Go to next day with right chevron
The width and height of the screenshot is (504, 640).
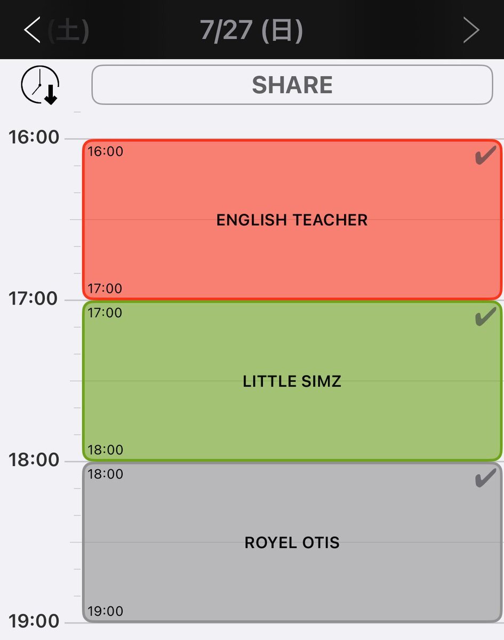click(471, 30)
